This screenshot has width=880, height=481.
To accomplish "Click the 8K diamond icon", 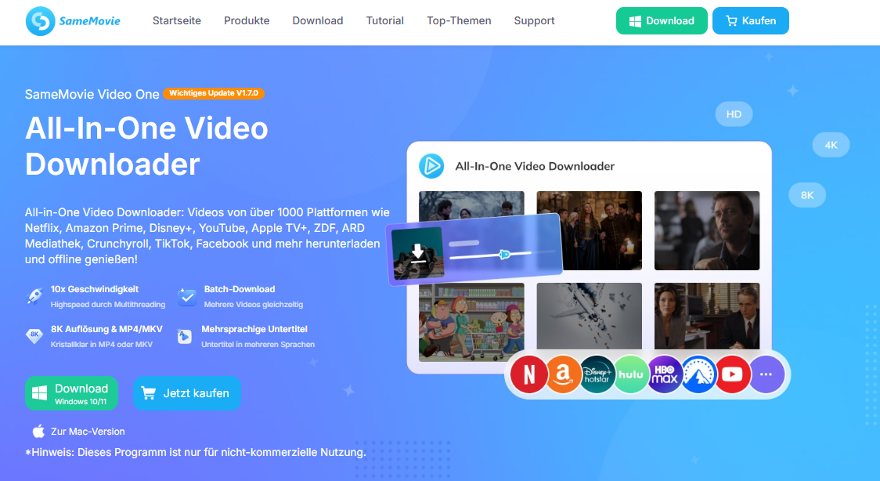I will point(34,335).
